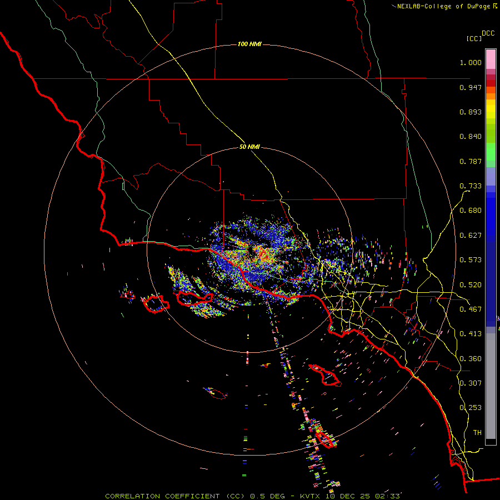The height and width of the screenshot is (500, 500).
Task: Click the 0.893 scale value
Action: pos(471,112)
